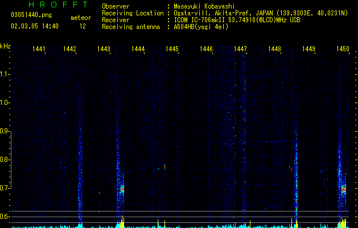
Task: Select the filename 03051440.png
Action: pos(31,15)
